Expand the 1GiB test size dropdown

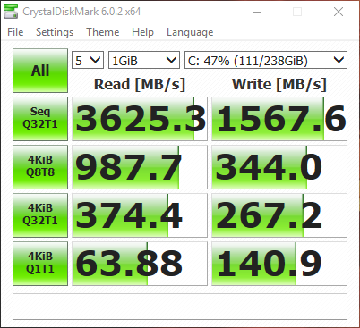click(x=144, y=60)
